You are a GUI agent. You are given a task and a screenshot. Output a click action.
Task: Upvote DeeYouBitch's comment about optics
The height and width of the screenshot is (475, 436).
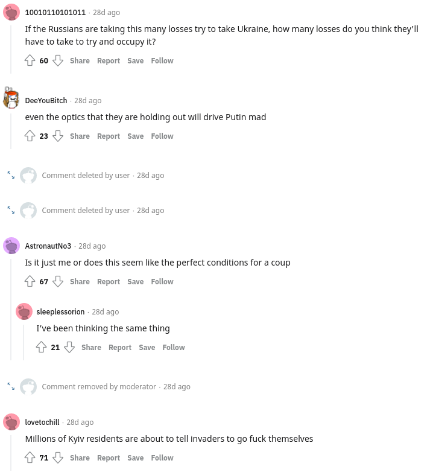[x=30, y=136]
